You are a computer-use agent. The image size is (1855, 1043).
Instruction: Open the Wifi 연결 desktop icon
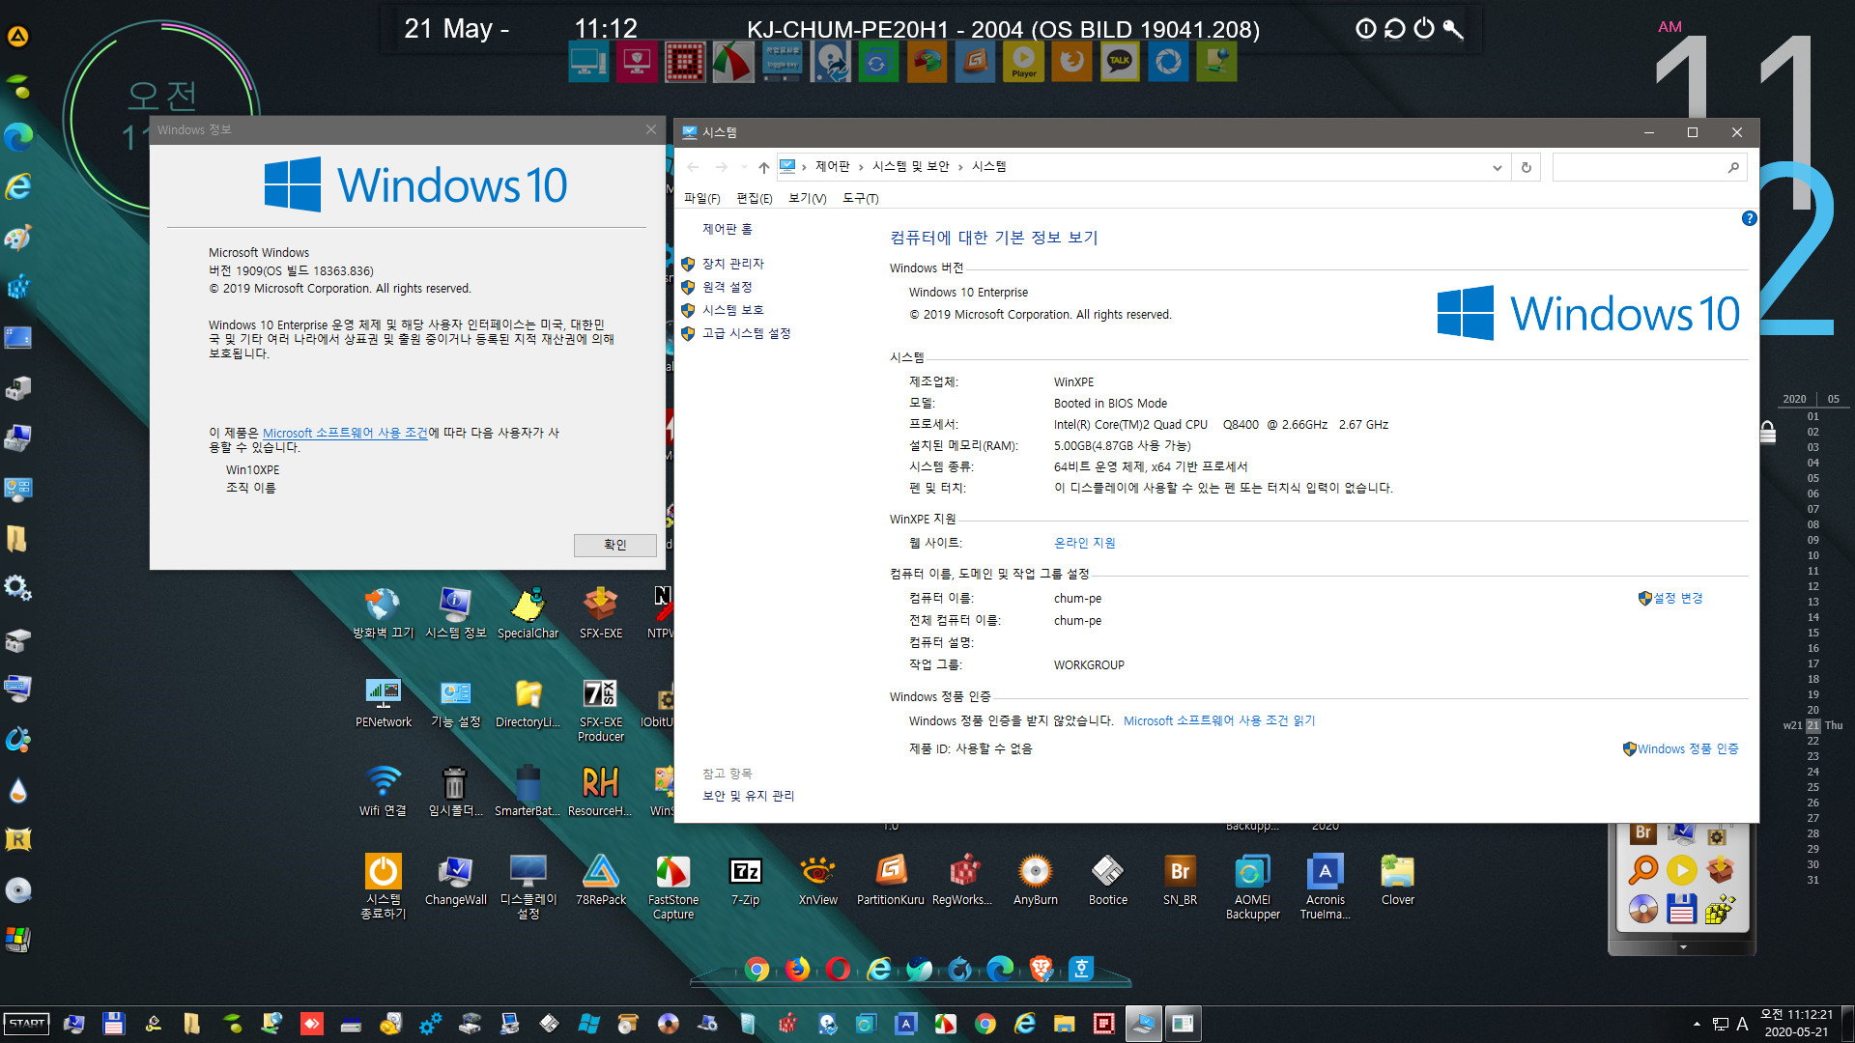[384, 791]
